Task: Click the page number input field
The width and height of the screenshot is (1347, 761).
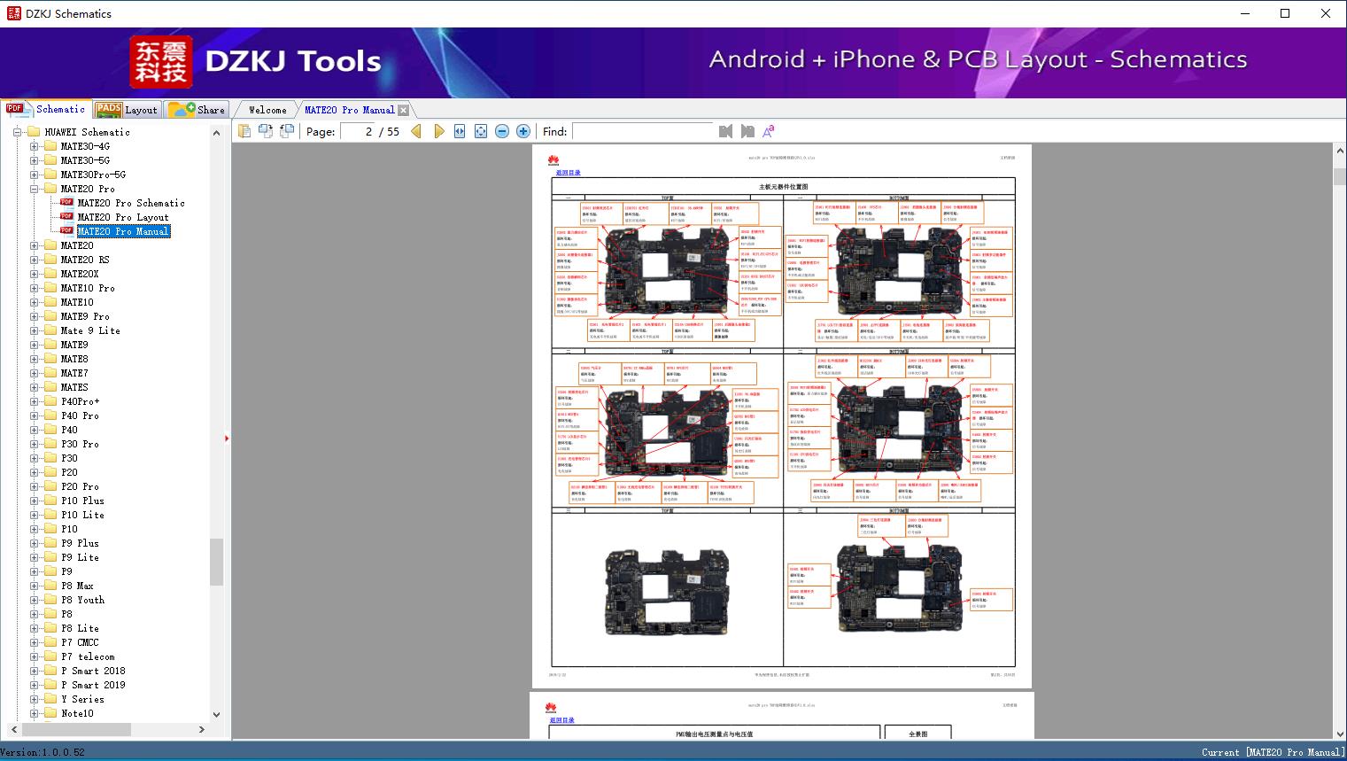Action: point(357,131)
